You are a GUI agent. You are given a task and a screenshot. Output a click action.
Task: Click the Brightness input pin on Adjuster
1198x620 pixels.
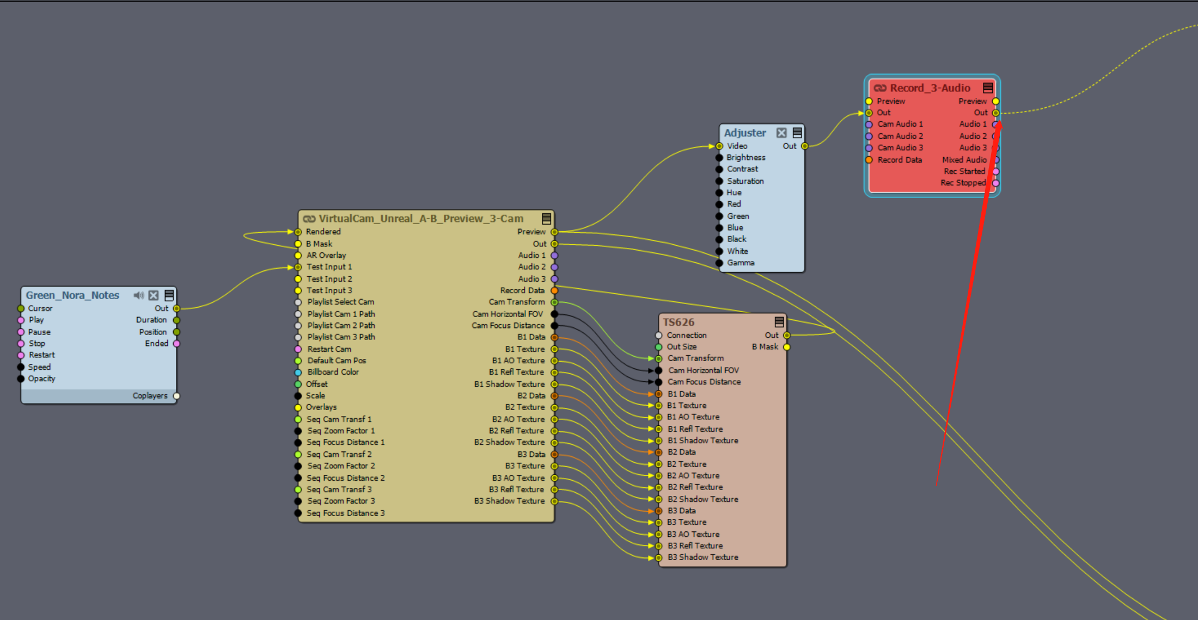tap(719, 158)
